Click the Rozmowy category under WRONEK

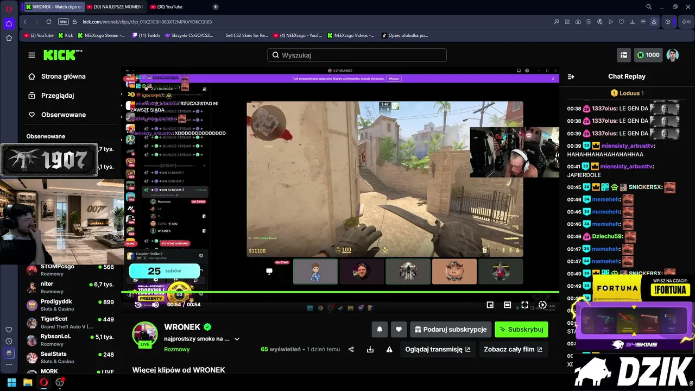pyautogui.click(x=177, y=349)
